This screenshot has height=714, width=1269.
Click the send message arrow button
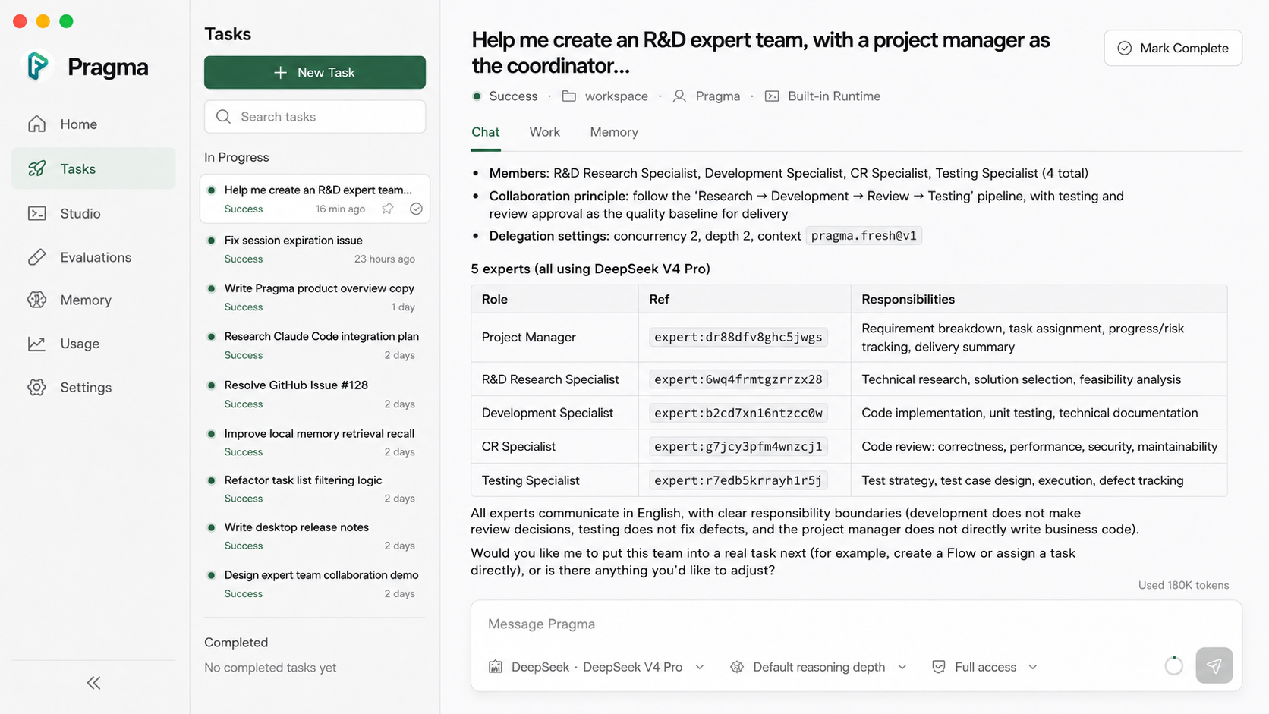tap(1214, 665)
